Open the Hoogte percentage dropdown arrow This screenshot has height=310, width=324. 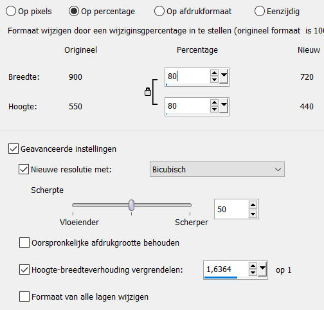224,106
